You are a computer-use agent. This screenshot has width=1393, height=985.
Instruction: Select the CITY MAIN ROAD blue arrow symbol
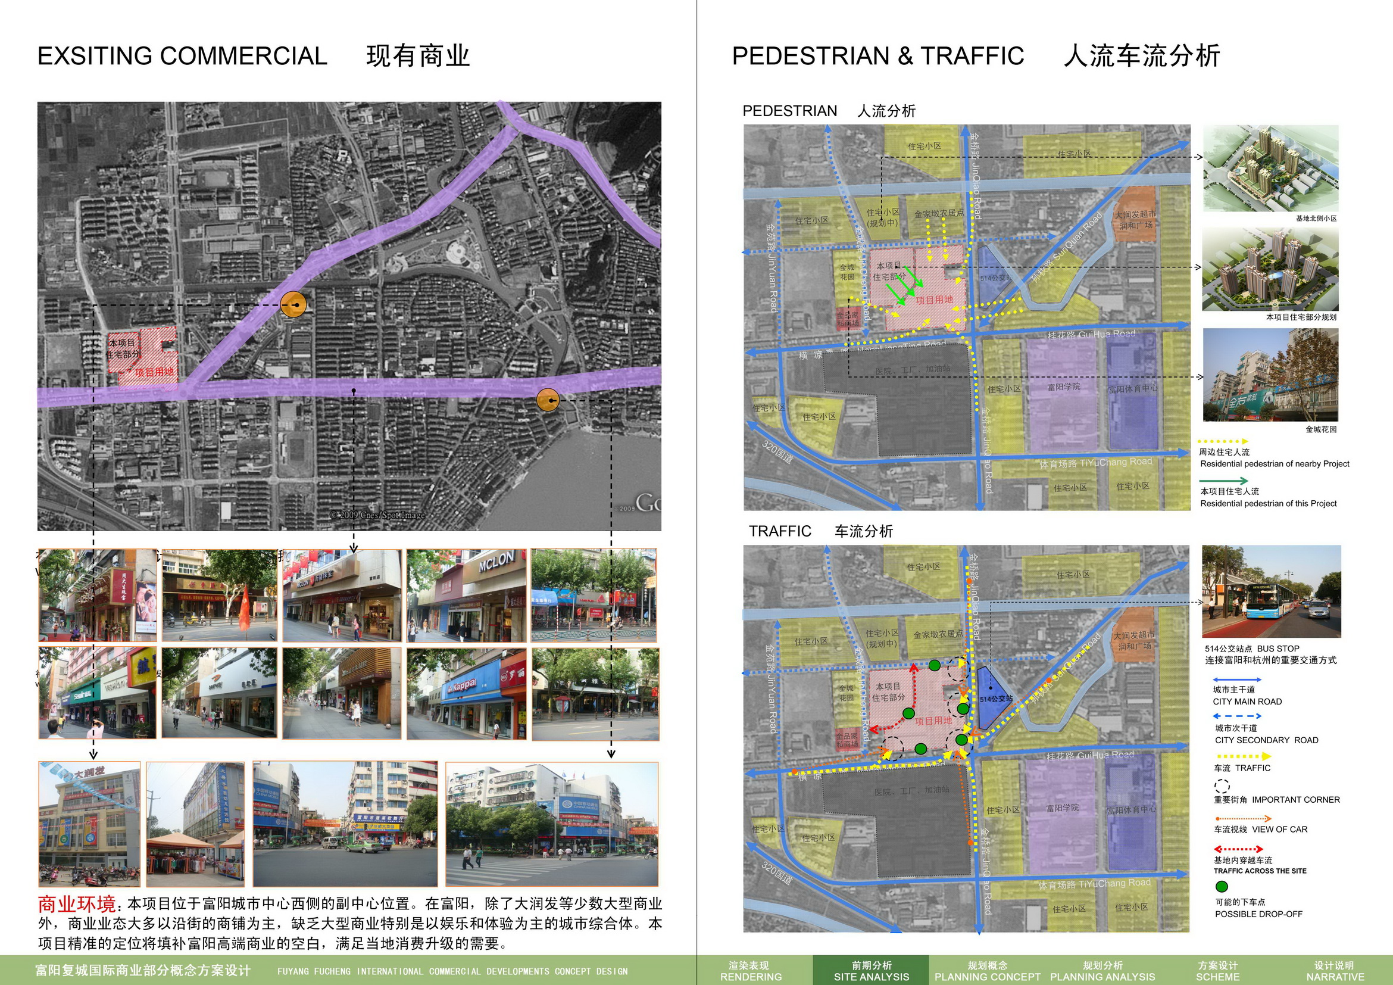pyautogui.click(x=1238, y=679)
